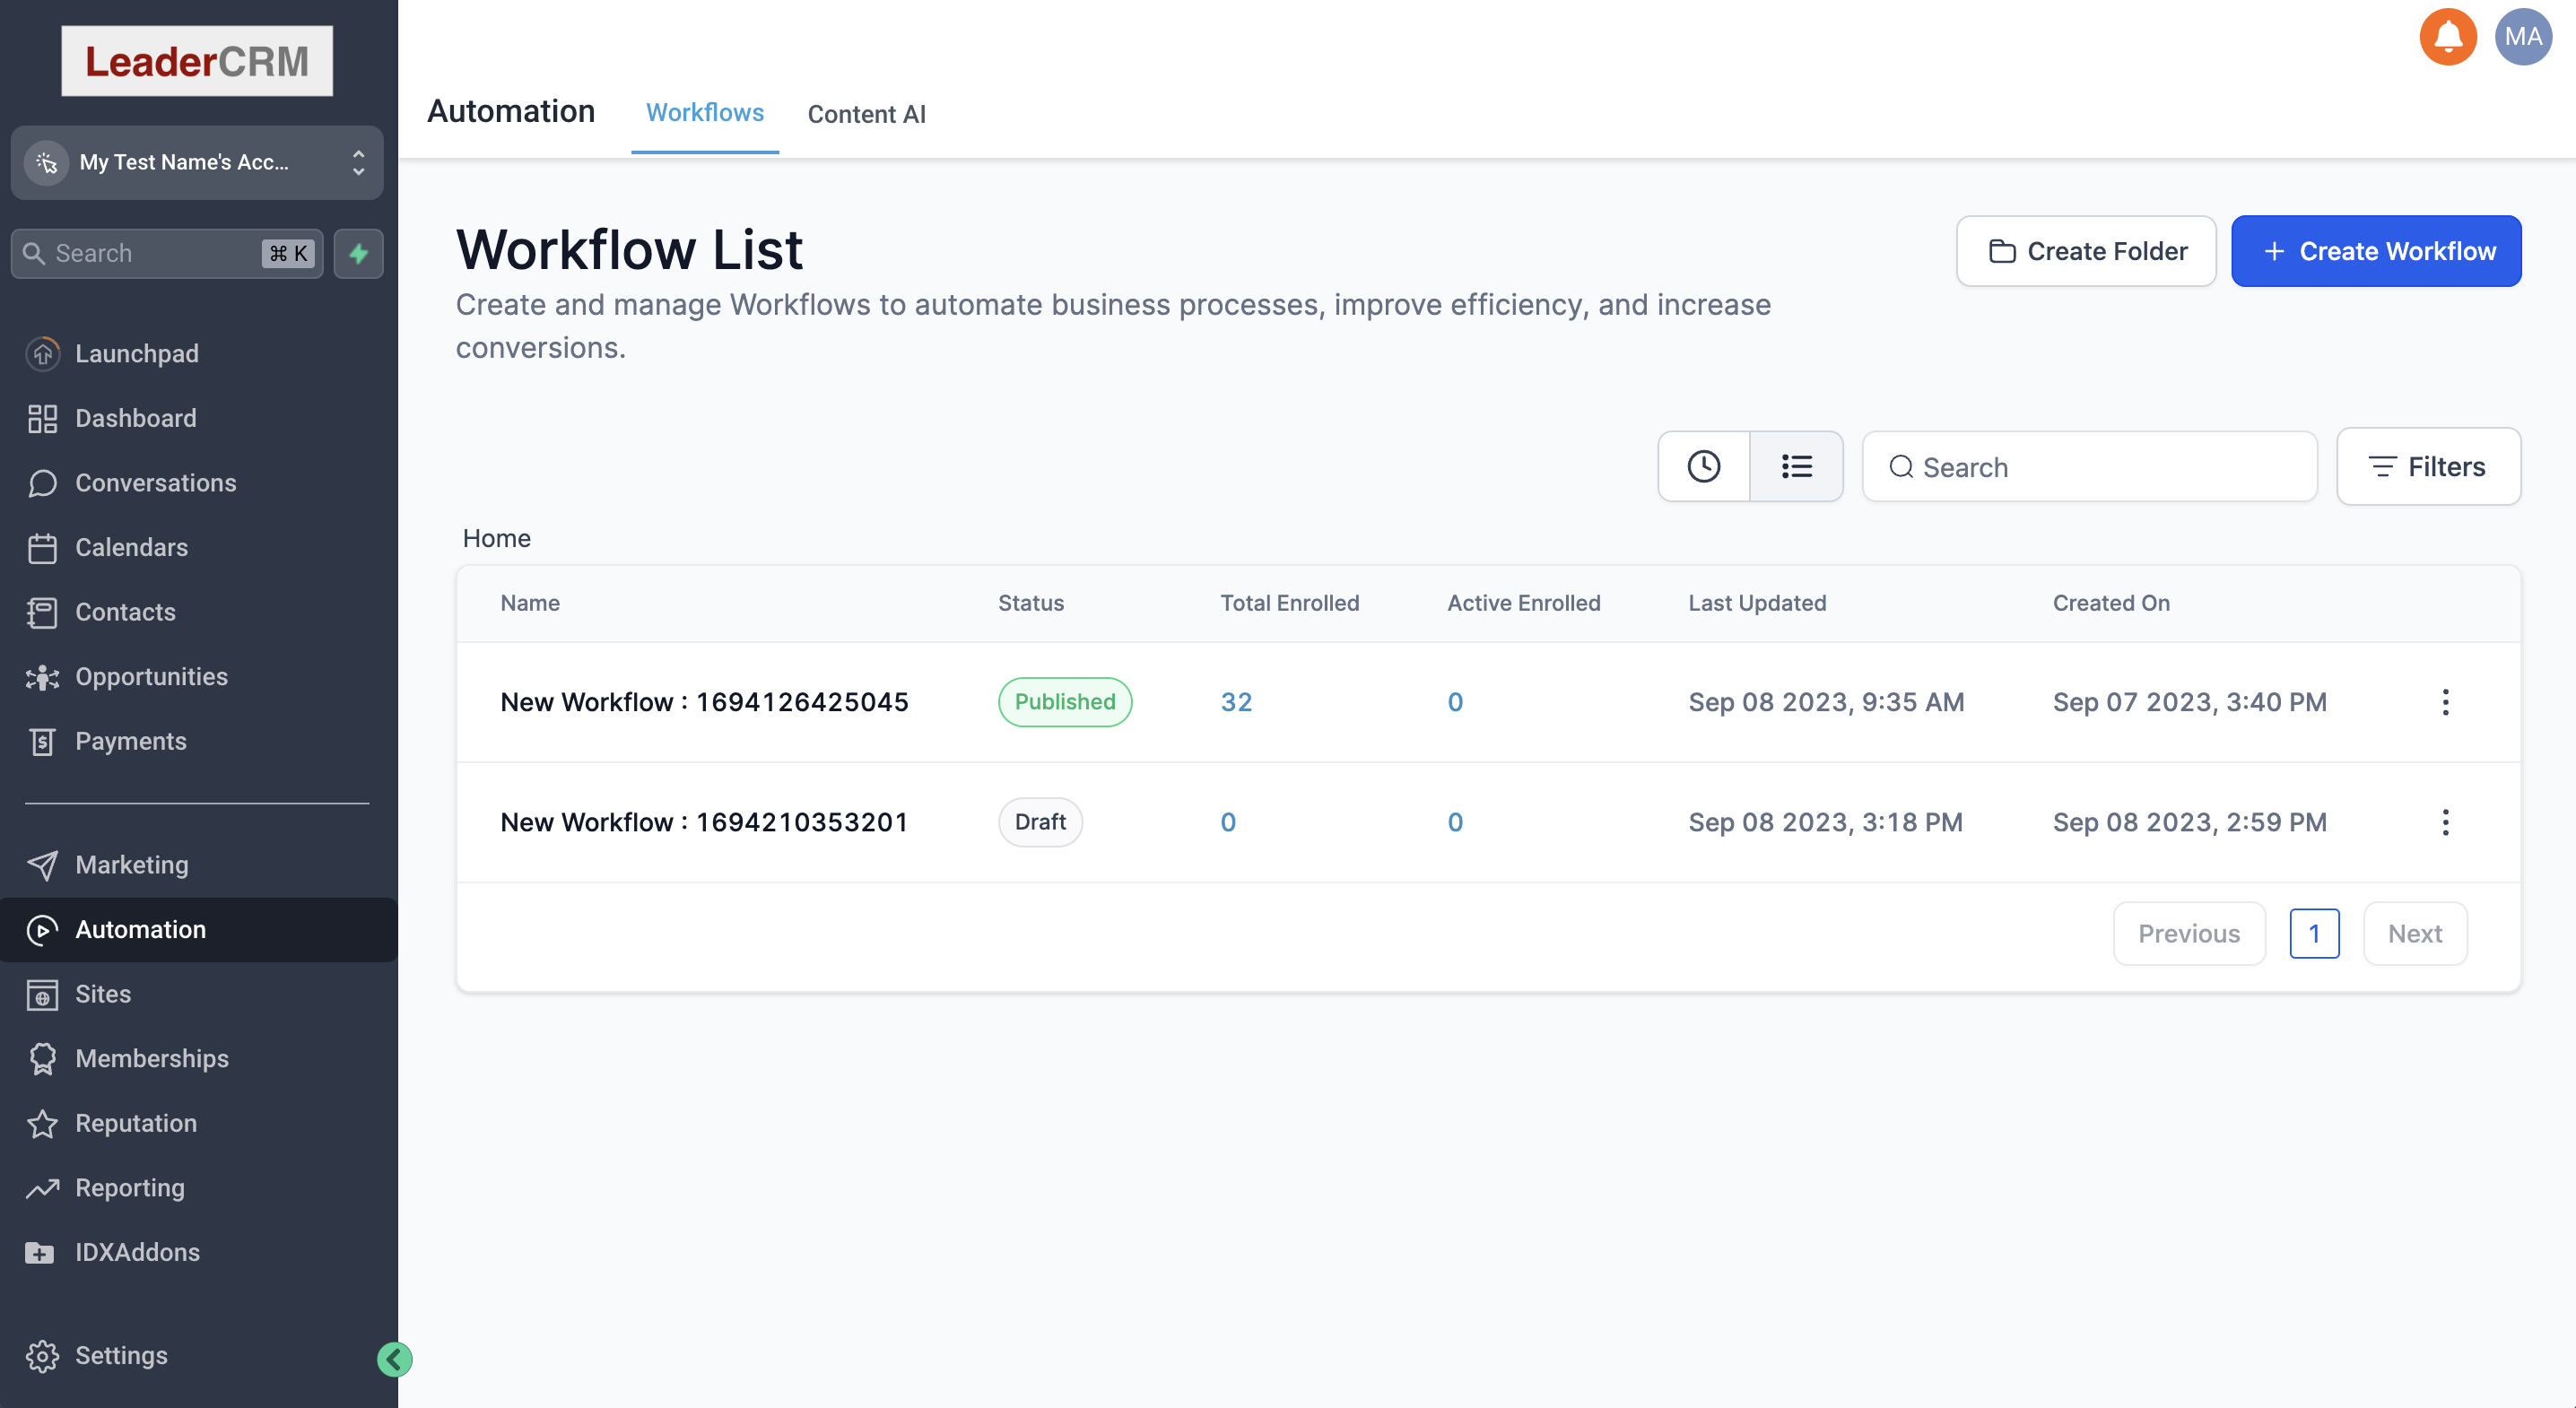2576x1408 pixels.
Task: Click the Create Workflow button
Action: pyautogui.click(x=2375, y=251)
